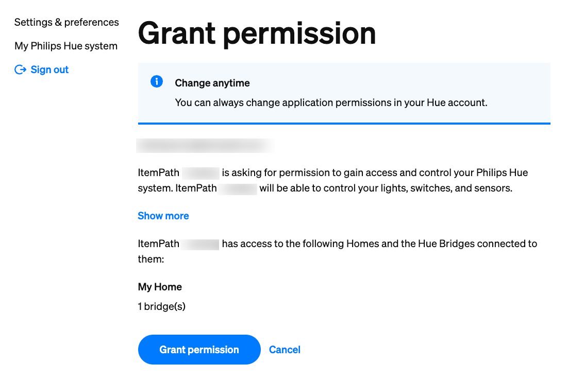Screen dimensions: 584x381
Task: Go to My Philips Hue system
Action: pos(66,46)
